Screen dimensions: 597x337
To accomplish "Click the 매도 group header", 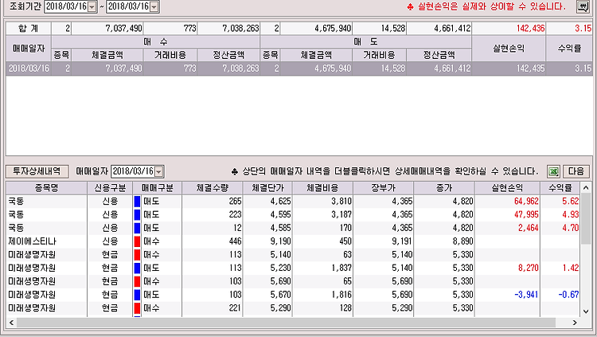I will 365,42.
